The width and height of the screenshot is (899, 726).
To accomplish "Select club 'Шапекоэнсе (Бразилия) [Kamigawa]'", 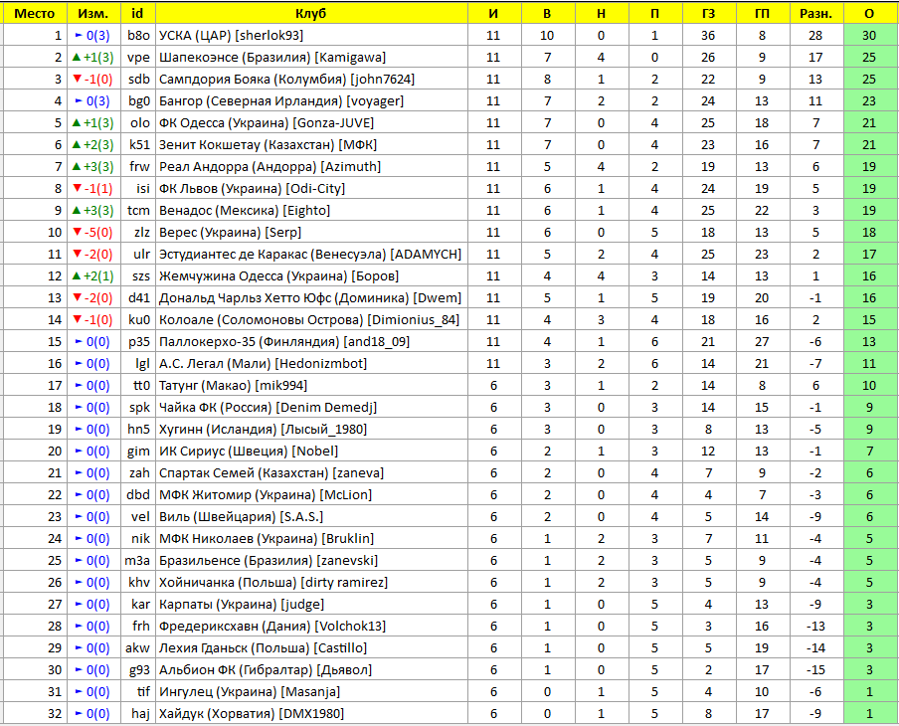I will tap(272, 58).
